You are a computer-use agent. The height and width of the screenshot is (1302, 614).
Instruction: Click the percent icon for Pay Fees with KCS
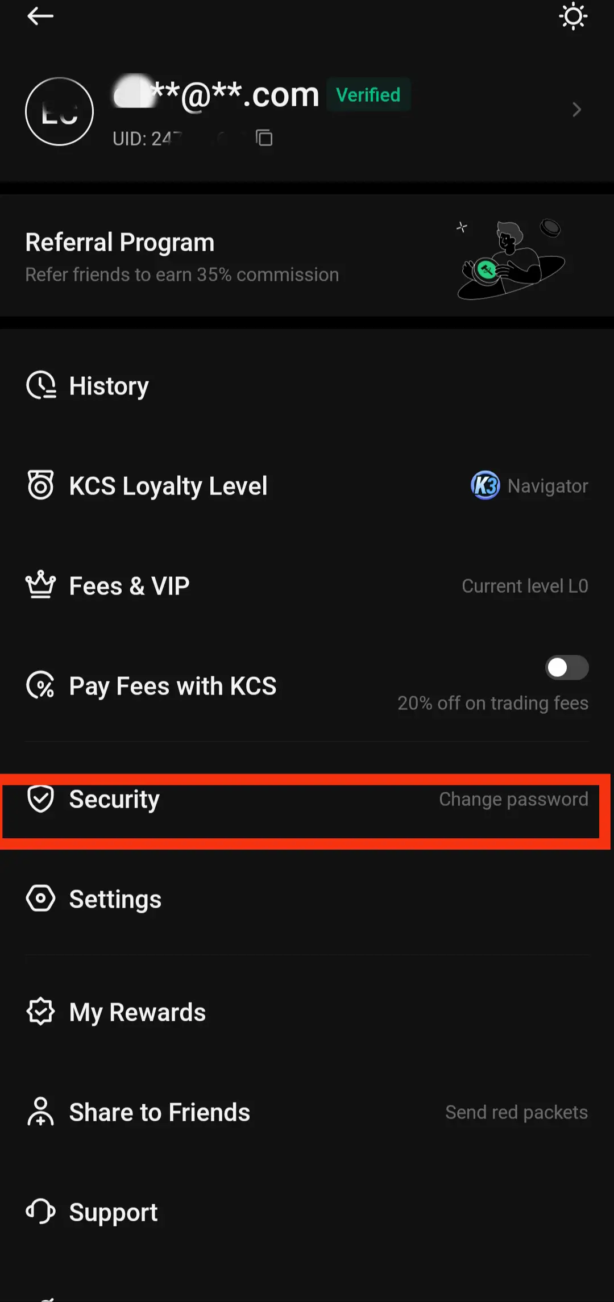point(40,685)
